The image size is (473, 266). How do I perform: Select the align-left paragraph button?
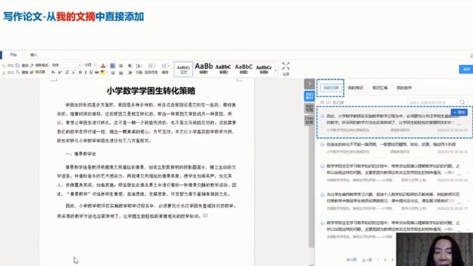(112, 66)
